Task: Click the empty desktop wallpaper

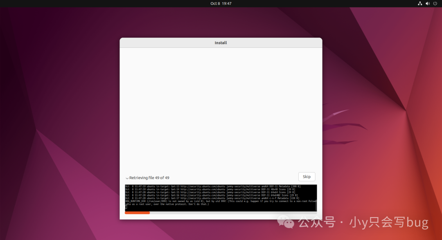Action: 61,123
